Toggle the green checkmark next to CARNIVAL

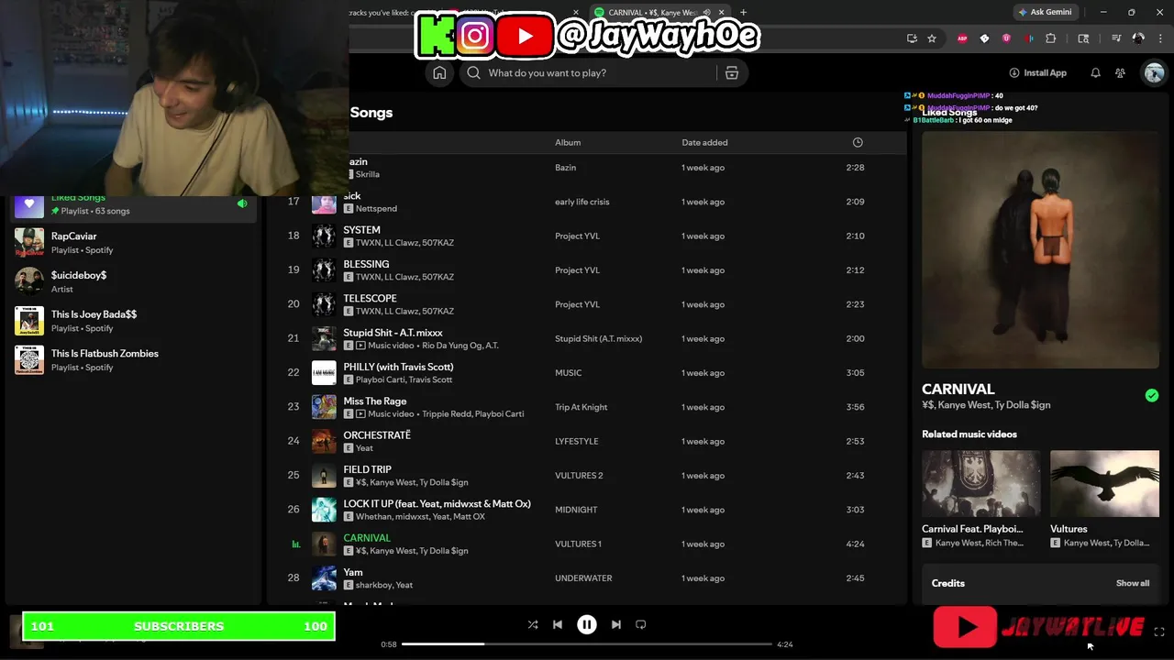pyautogui.click(x=1152, y=396)
